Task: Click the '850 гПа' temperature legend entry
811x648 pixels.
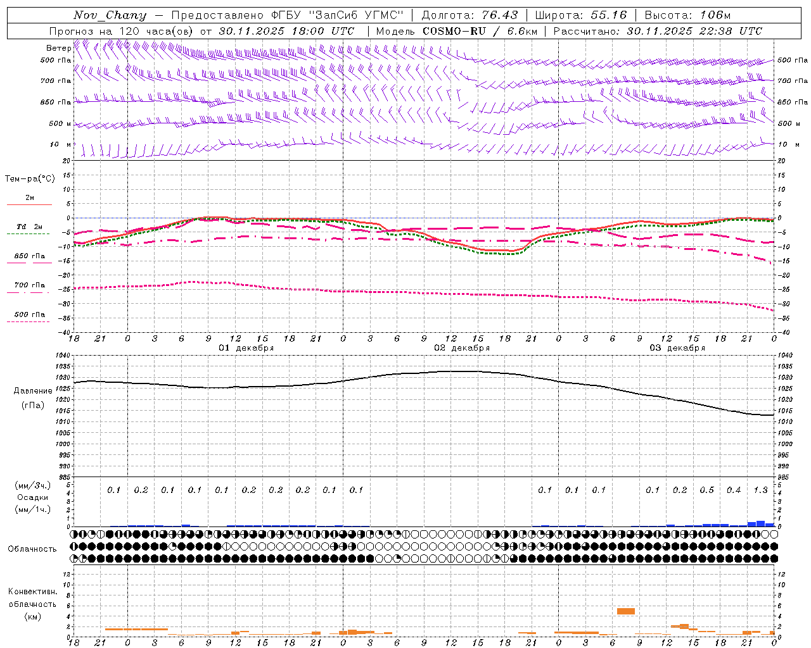Action: tap(29, 256)
